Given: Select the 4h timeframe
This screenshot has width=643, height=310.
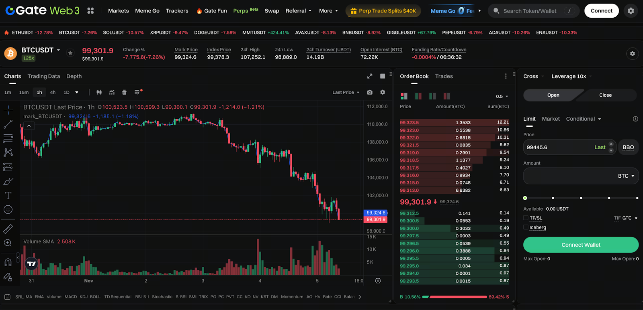Looking at the screenshot, I should (53, 92).
